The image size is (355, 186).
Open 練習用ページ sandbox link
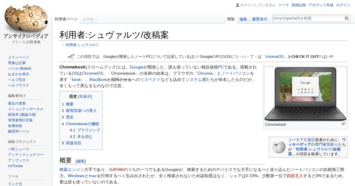click(x=19, y=131)
